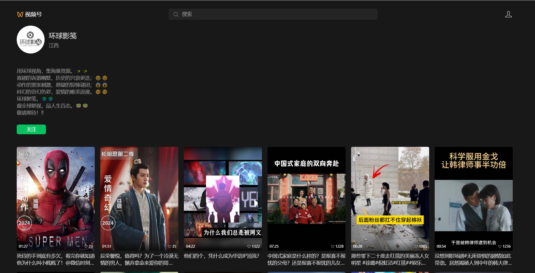
Task: Open video titled 中国式家庭是什么样的
Action: [307, 259]
